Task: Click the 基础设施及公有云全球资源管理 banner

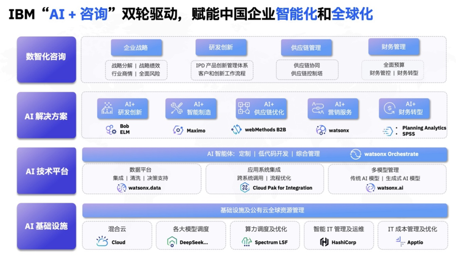Action: (x=265, y=210)
